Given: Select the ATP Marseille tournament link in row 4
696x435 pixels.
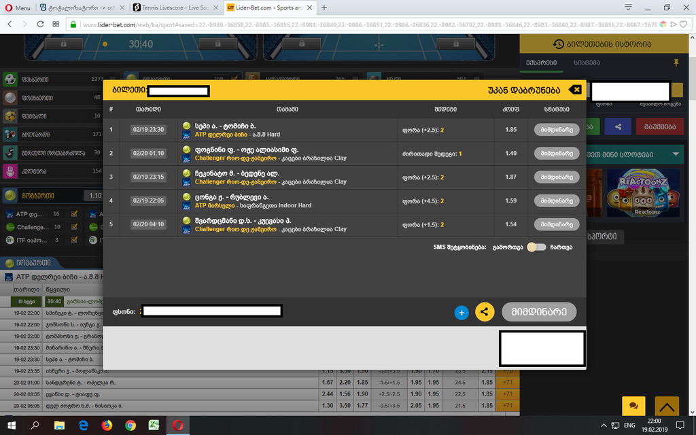Looking at the screenshot, I should tap(214, 205).
